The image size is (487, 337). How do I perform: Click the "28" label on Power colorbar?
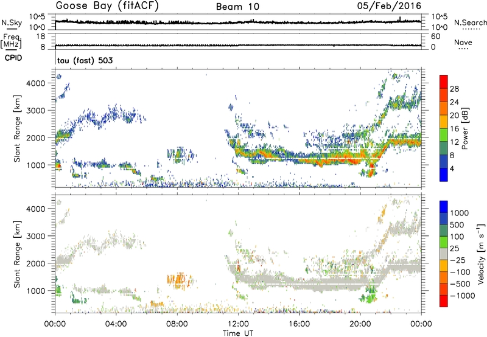454,89
